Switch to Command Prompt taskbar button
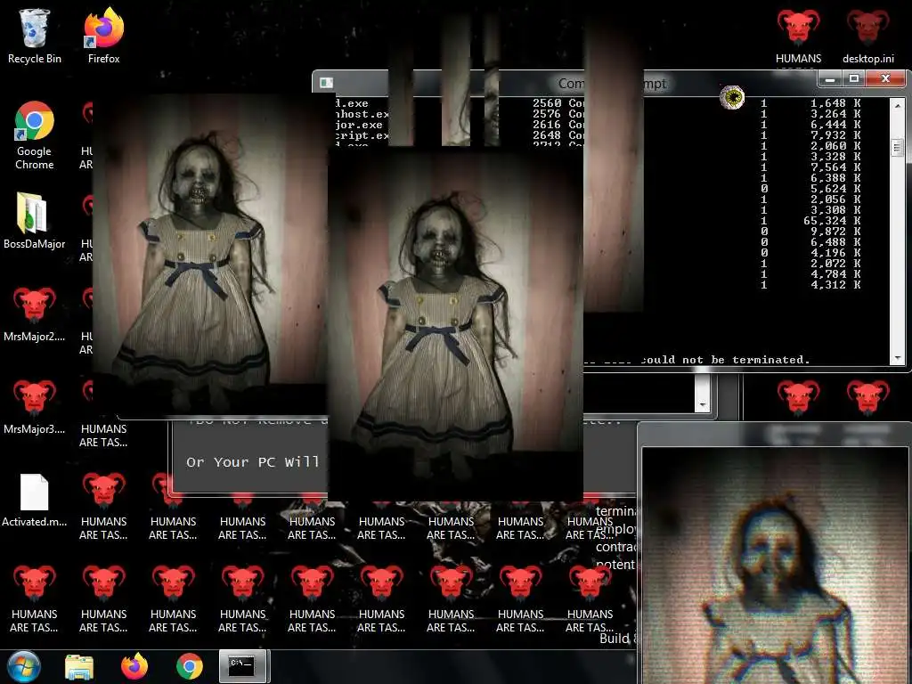 (x=244, y=666)
